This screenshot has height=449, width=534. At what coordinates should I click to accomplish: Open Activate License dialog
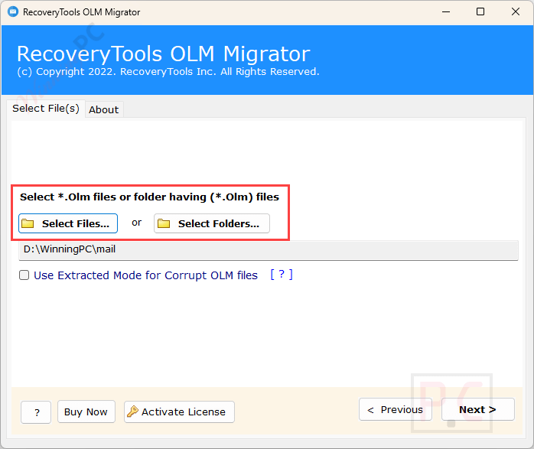[179, 412]
